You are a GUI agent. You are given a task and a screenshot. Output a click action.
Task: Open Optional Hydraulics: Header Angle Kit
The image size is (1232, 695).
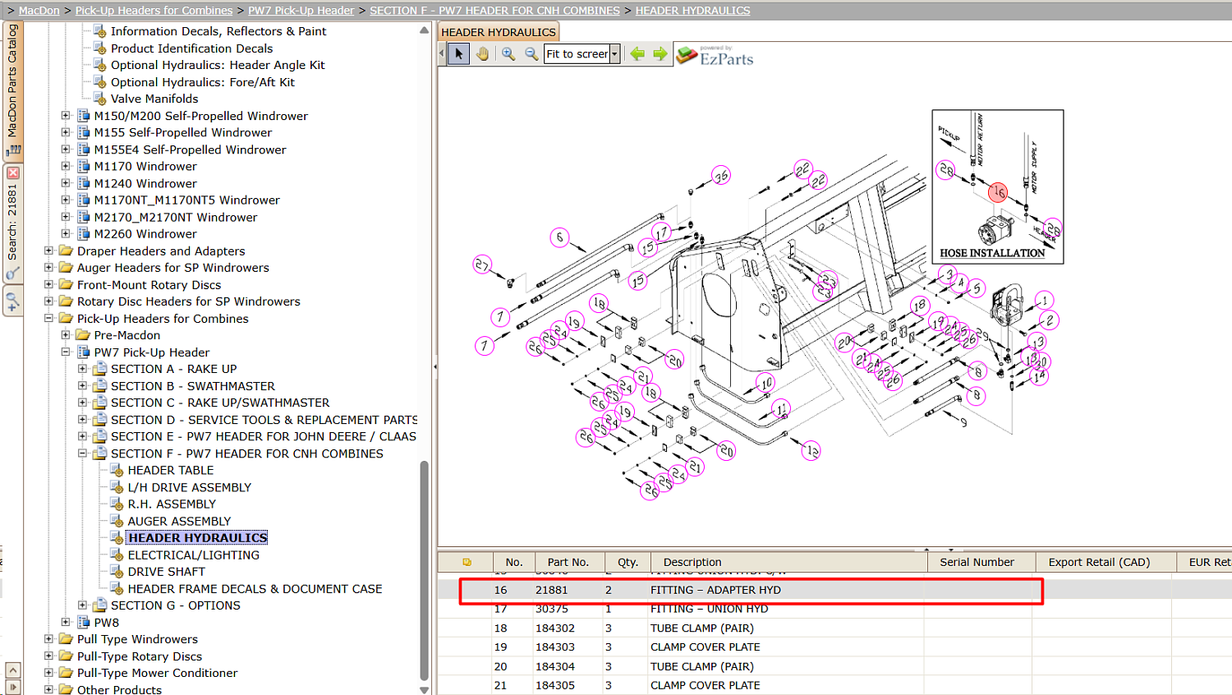click(218, 65)
